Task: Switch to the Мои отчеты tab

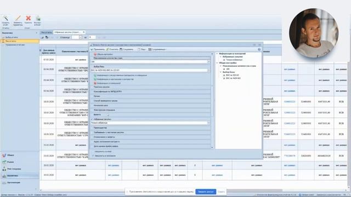Action: coord(46,32)
